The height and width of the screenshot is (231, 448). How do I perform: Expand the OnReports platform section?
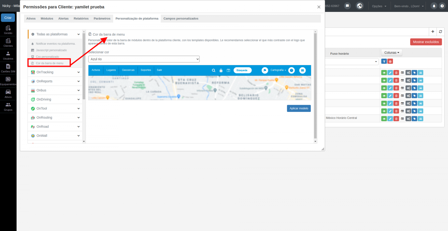(x=55, y=81)
